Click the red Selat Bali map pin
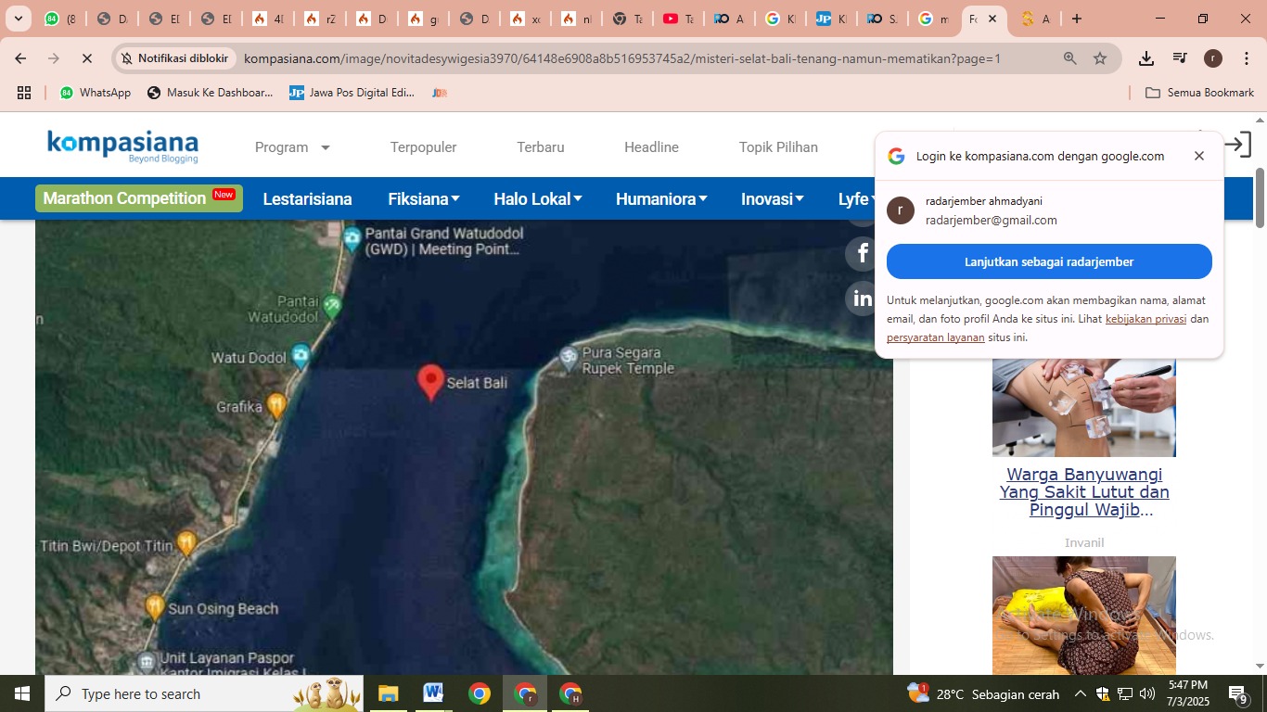This screenshot has width=1267, height=712. [x=430, y=382]
